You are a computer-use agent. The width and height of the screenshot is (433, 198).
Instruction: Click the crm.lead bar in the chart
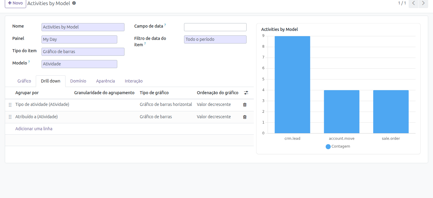[292, 85]
